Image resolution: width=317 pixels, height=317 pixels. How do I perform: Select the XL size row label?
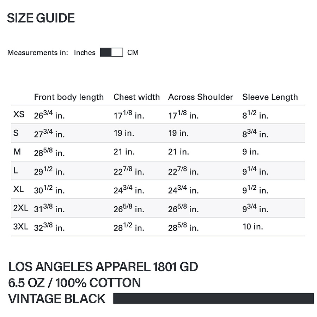(18, 189)
